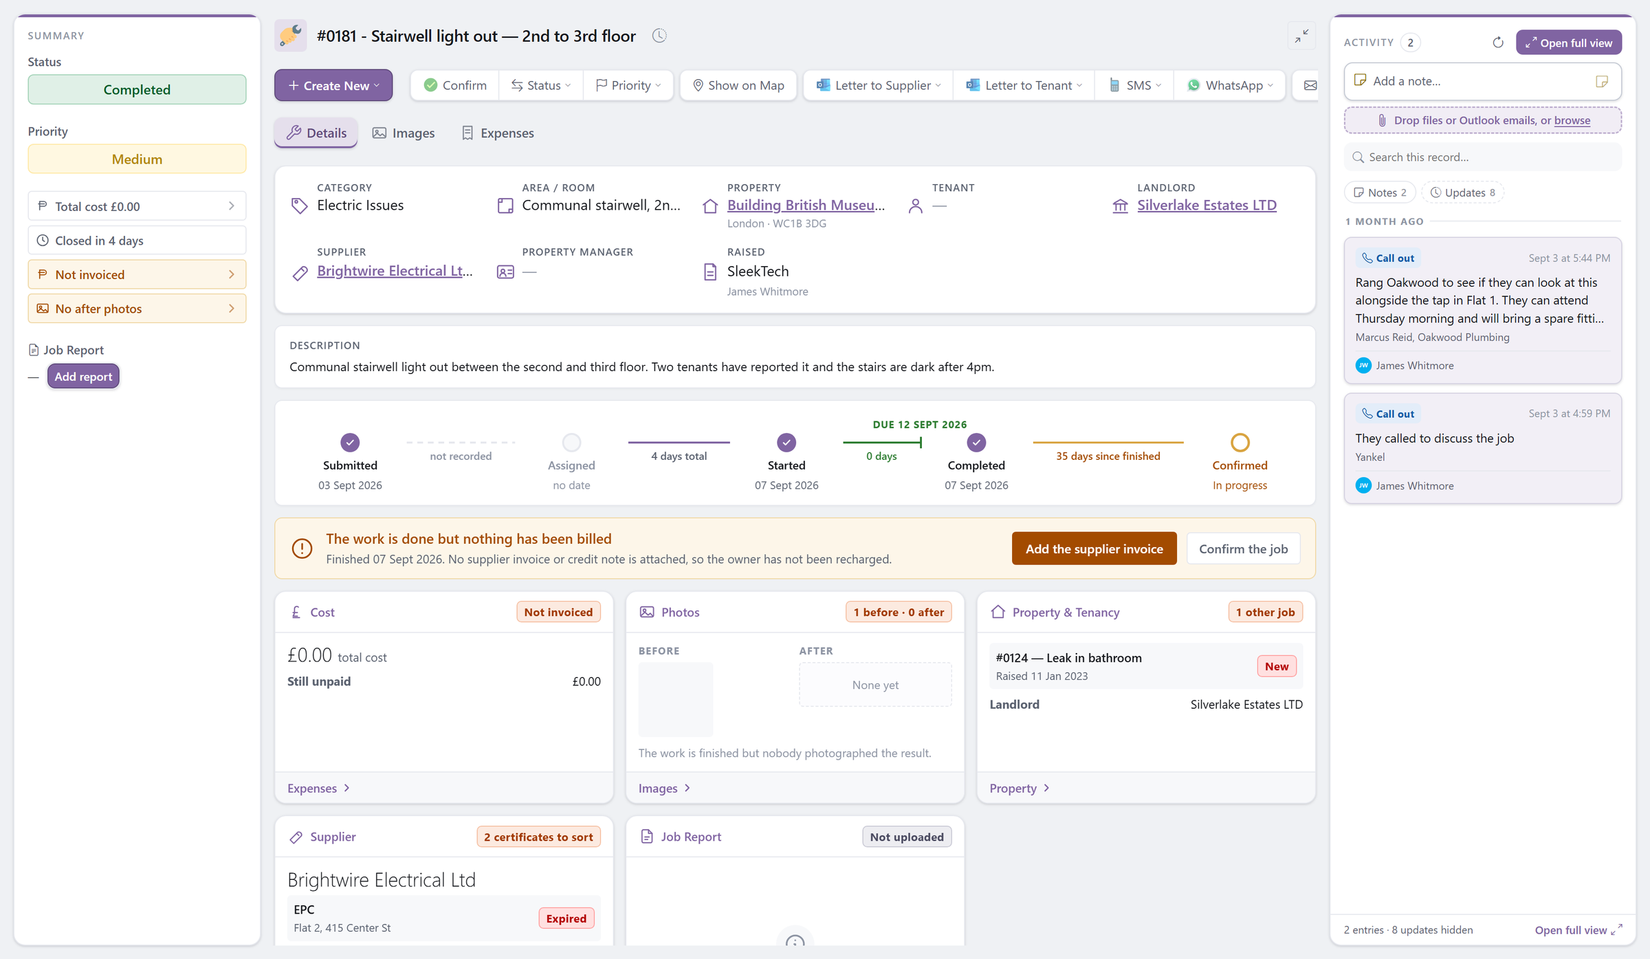Click the warning circle icon in the billing alert
Screen dimensions: 1650x959
tap(302, 548)
